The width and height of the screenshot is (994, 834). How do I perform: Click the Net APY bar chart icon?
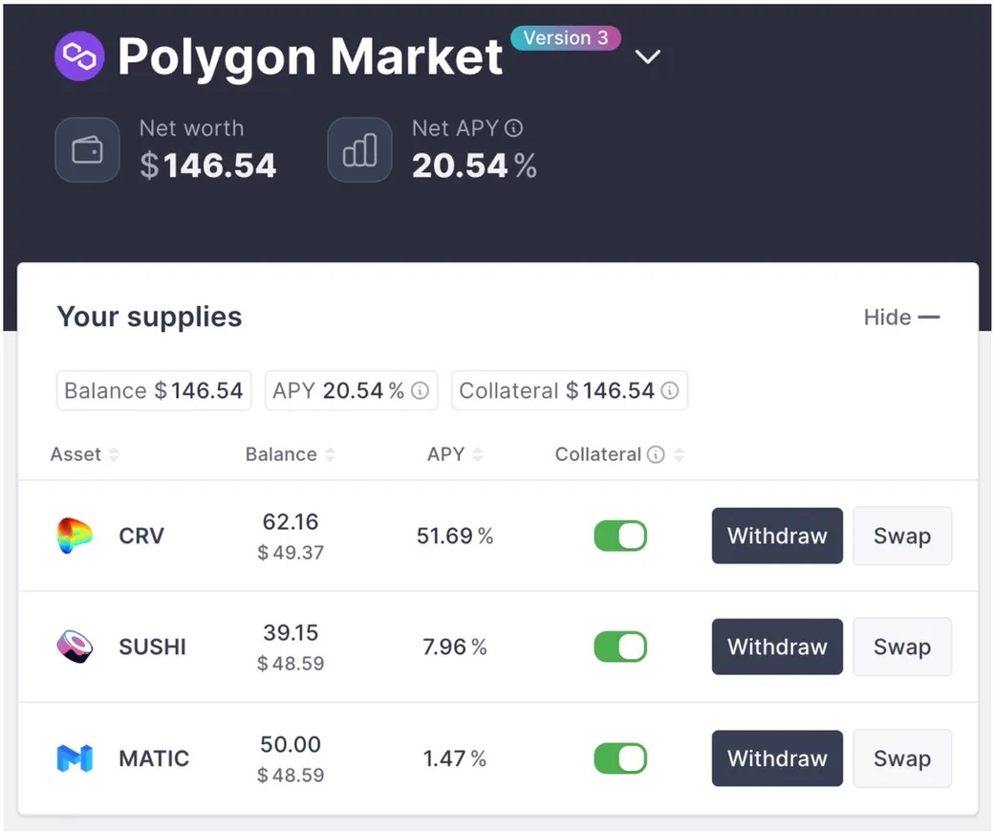359,149
